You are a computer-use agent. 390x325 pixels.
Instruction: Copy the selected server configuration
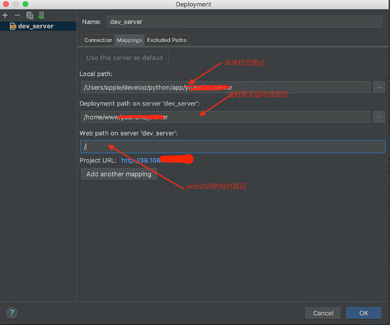[x=30, y=16]
